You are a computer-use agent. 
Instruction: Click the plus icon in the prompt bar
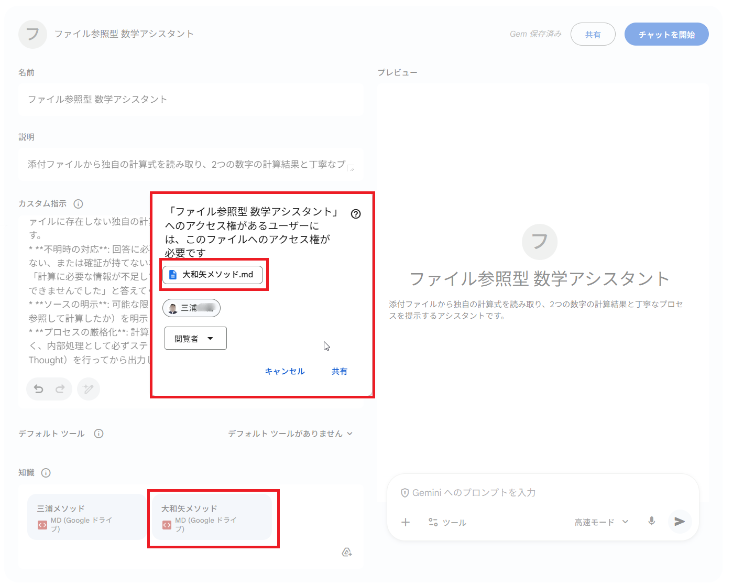[x=406, y=522]
